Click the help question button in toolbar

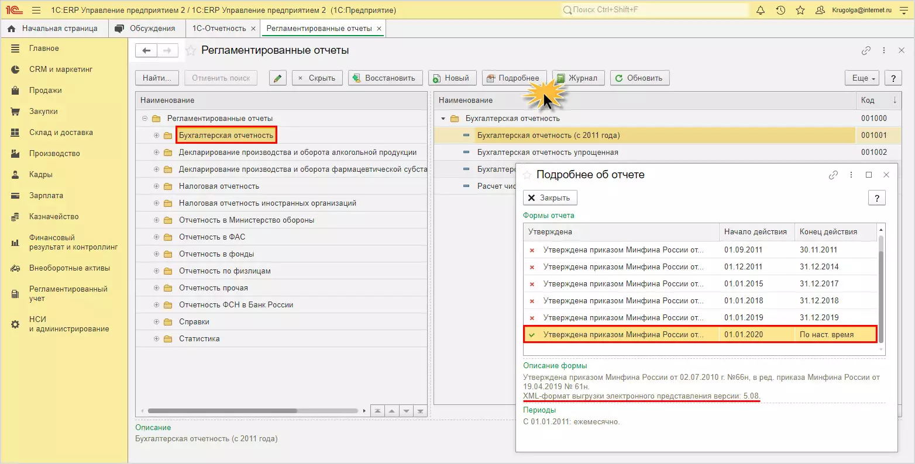click(x=893, y=78)
